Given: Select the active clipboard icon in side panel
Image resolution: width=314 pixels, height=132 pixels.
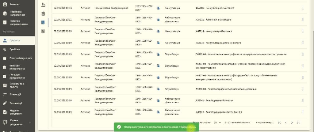Looking at the screenshot, I should tap(43, 22).
